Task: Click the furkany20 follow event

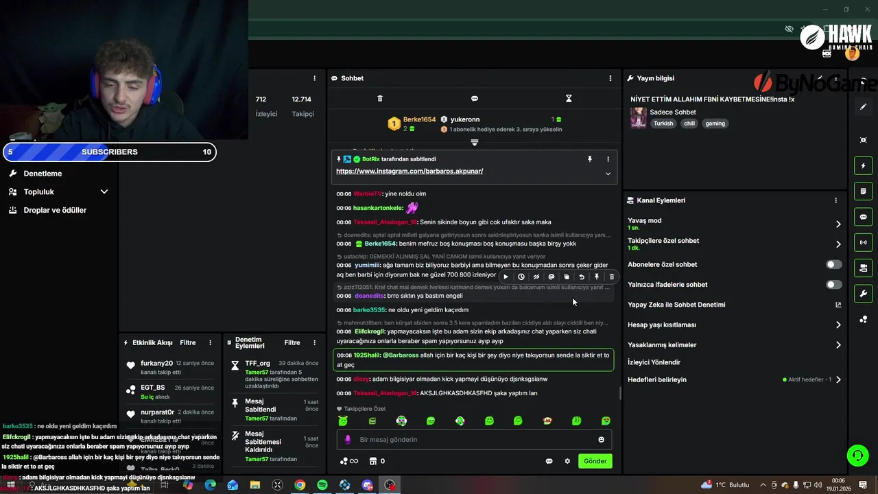Action: click(169, 367)
